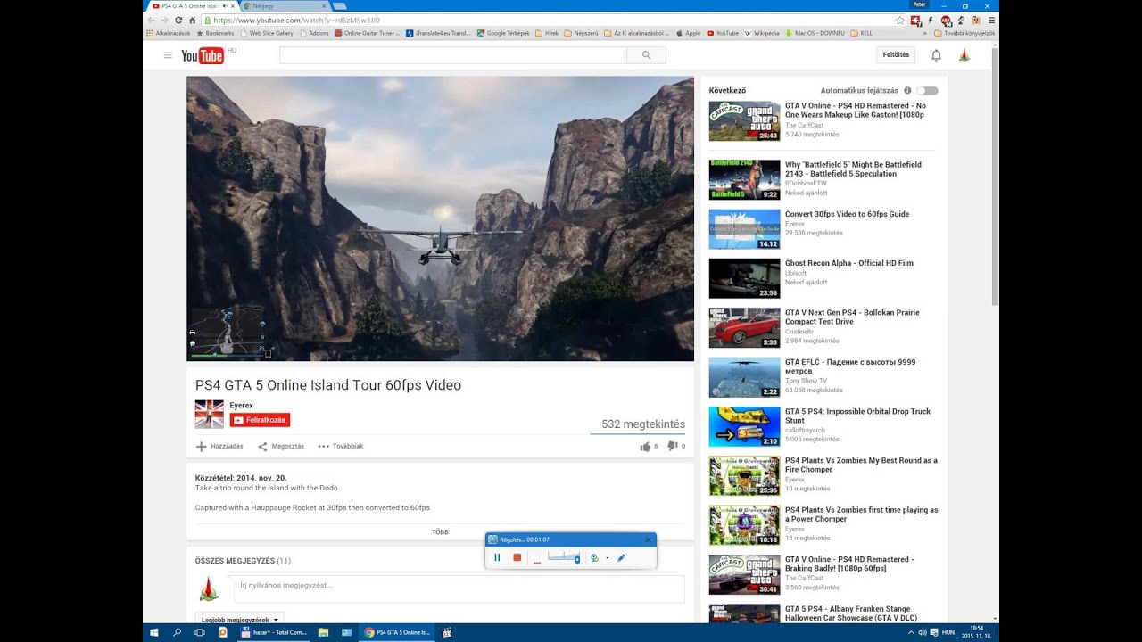Image resolution: width=1142 pixels, height=642 pixels.
Task: Click the YouTube logo
Action: [x=203, y=56]
